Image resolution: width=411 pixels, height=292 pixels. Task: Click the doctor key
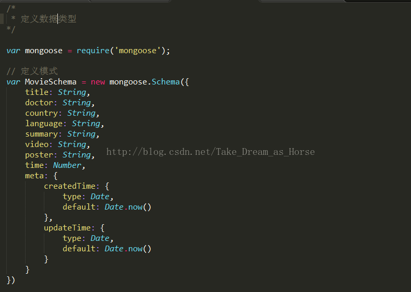coord(39,103)
